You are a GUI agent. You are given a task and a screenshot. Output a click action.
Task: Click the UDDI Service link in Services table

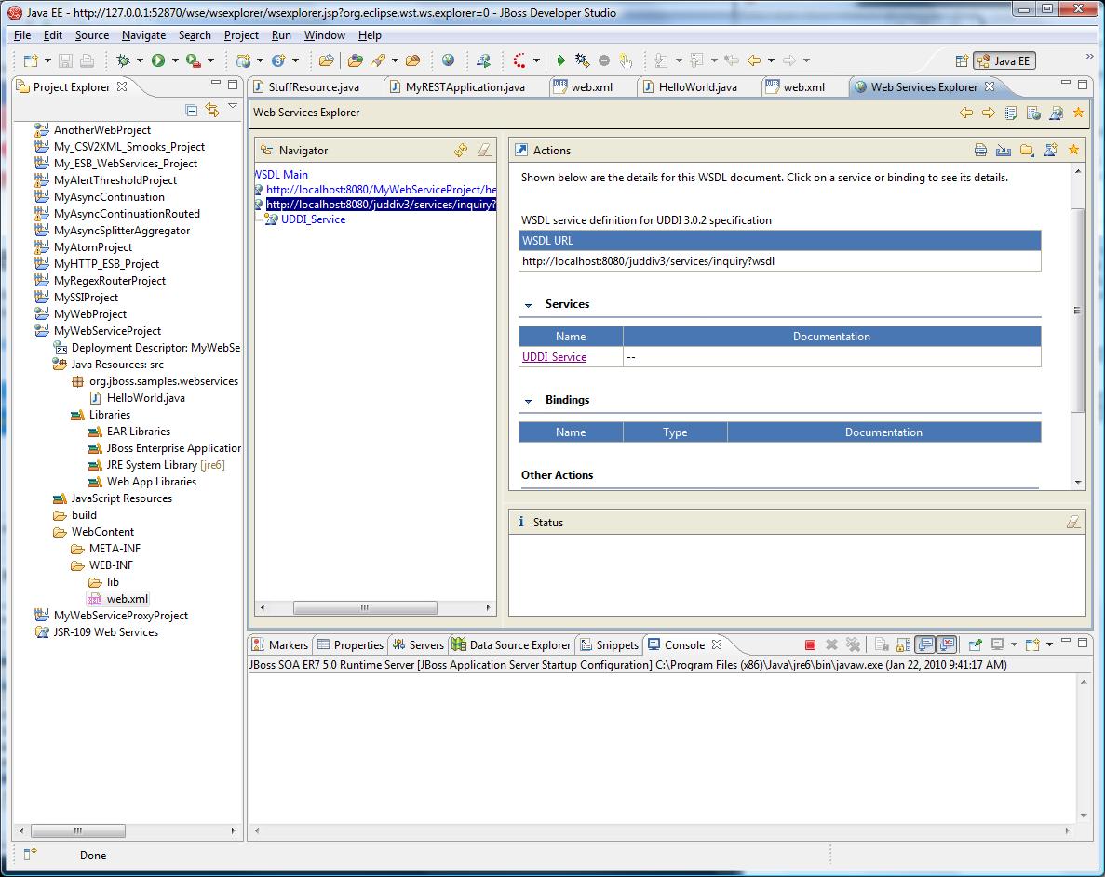point(554,357)
